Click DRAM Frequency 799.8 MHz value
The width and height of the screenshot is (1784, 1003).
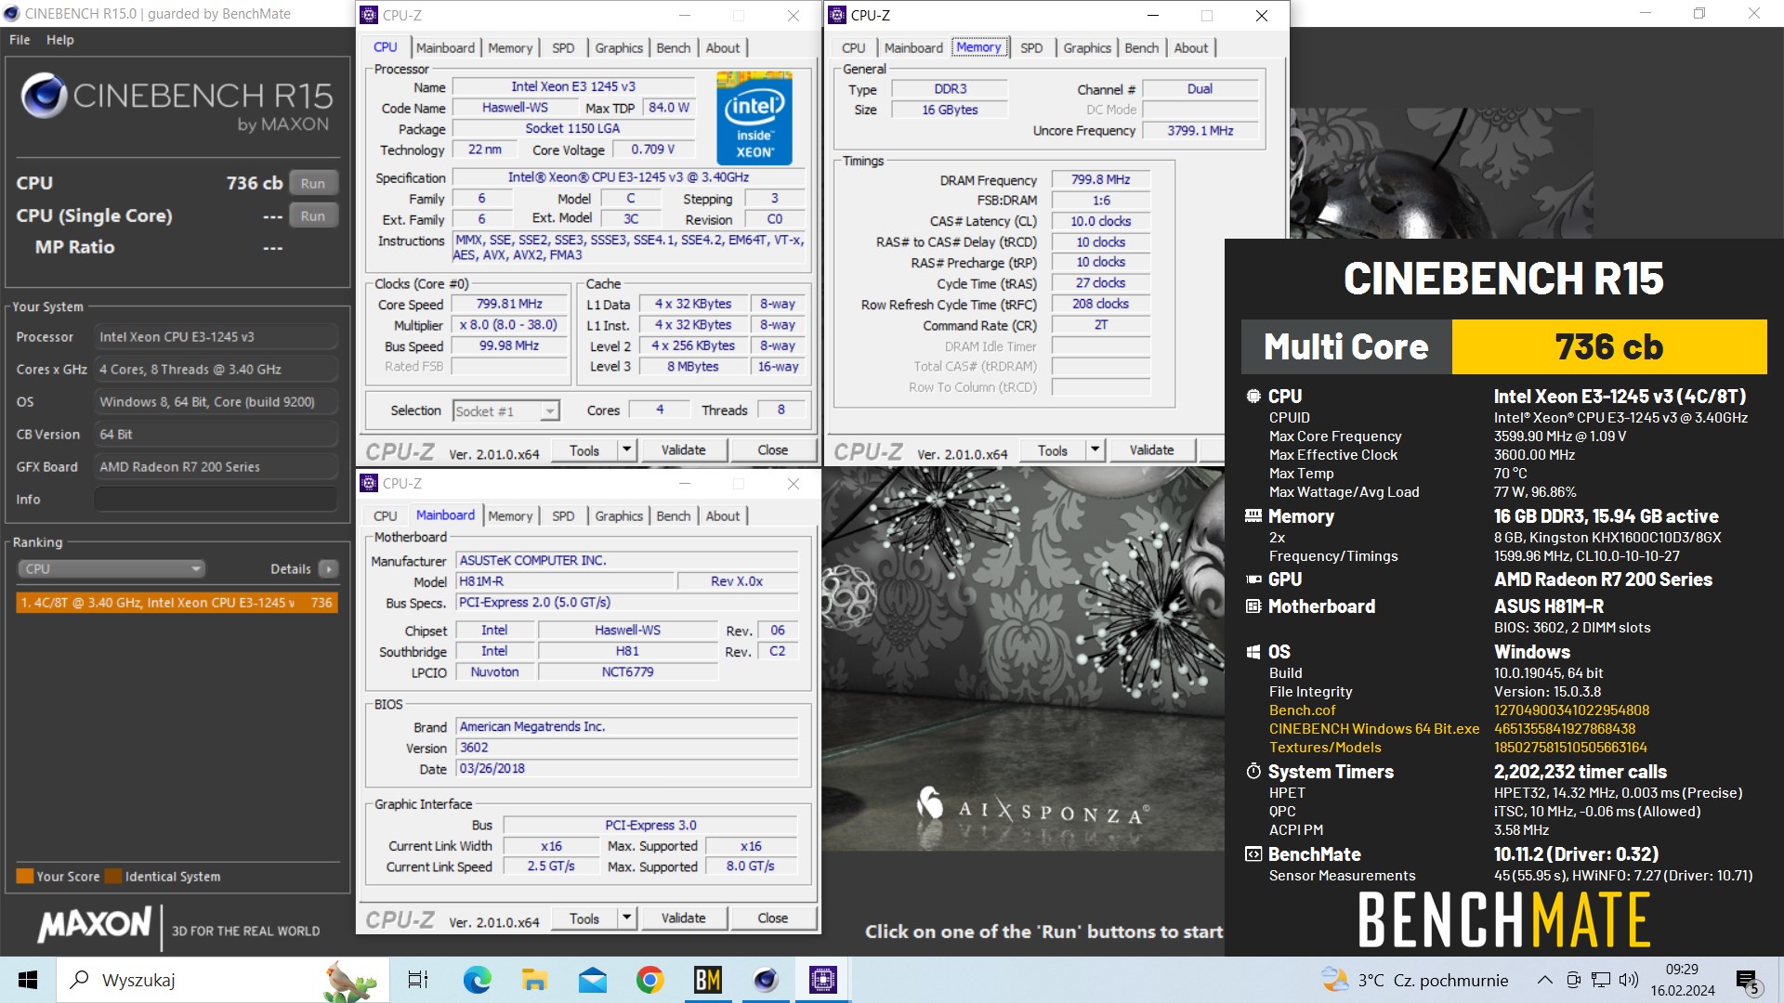coord(1100,179)
